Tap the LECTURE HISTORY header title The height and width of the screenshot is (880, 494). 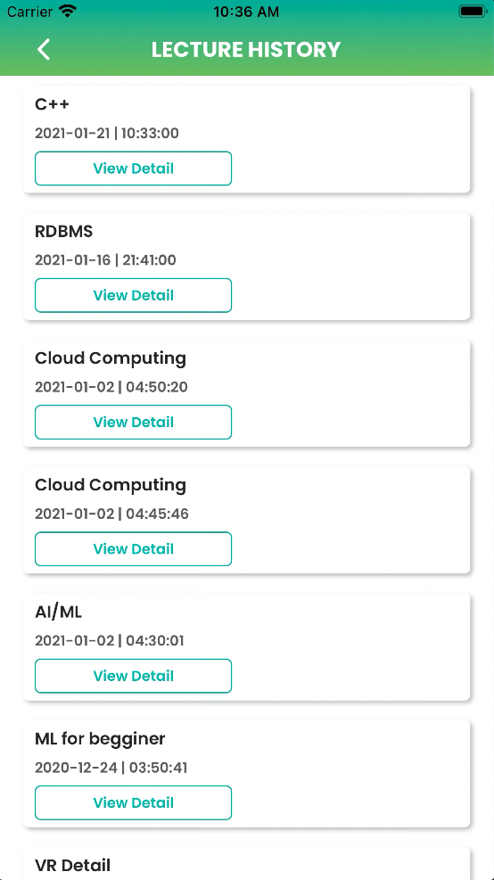(246, 49)
